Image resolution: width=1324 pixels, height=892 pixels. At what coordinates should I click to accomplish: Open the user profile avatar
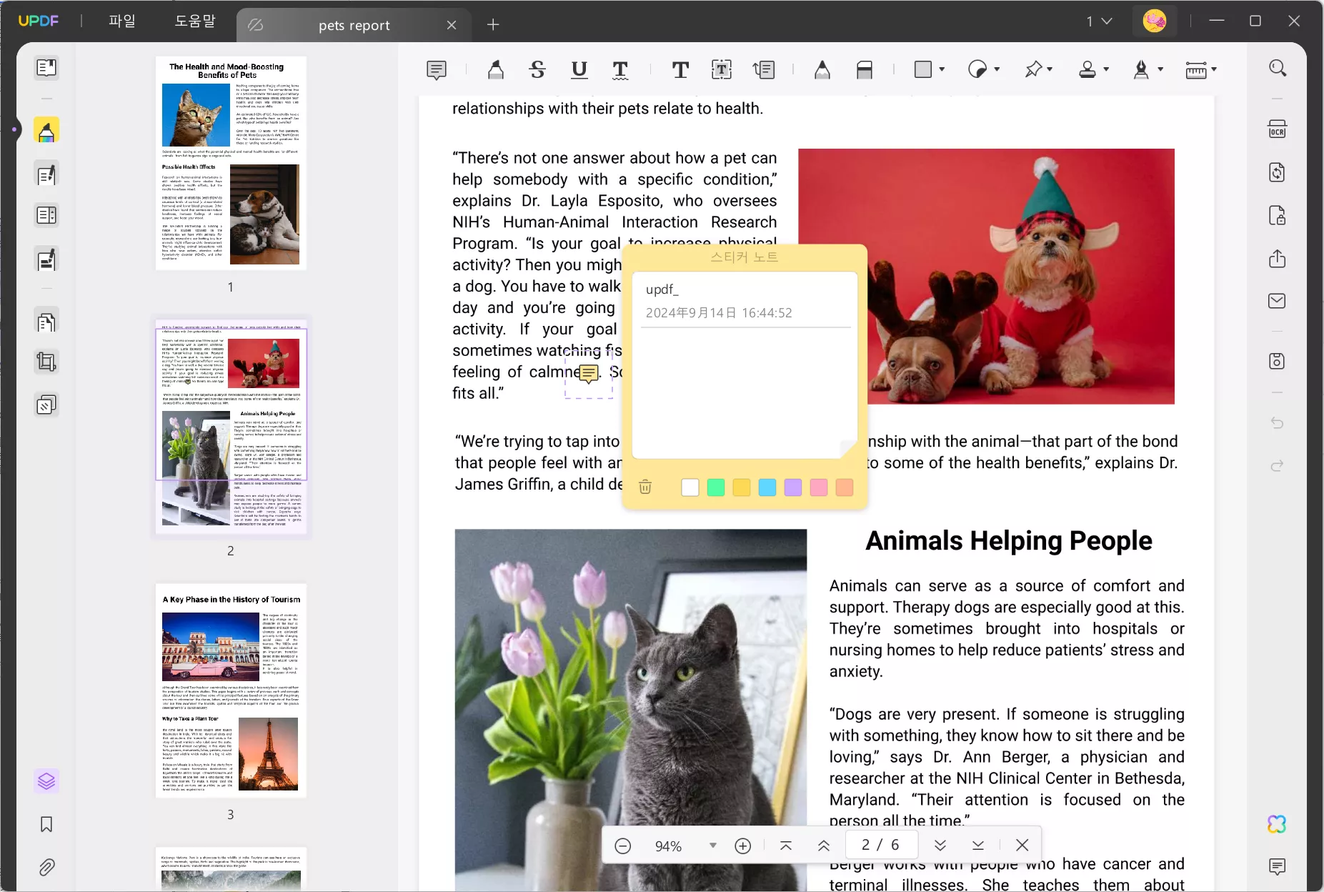[x=1155, y=21]
